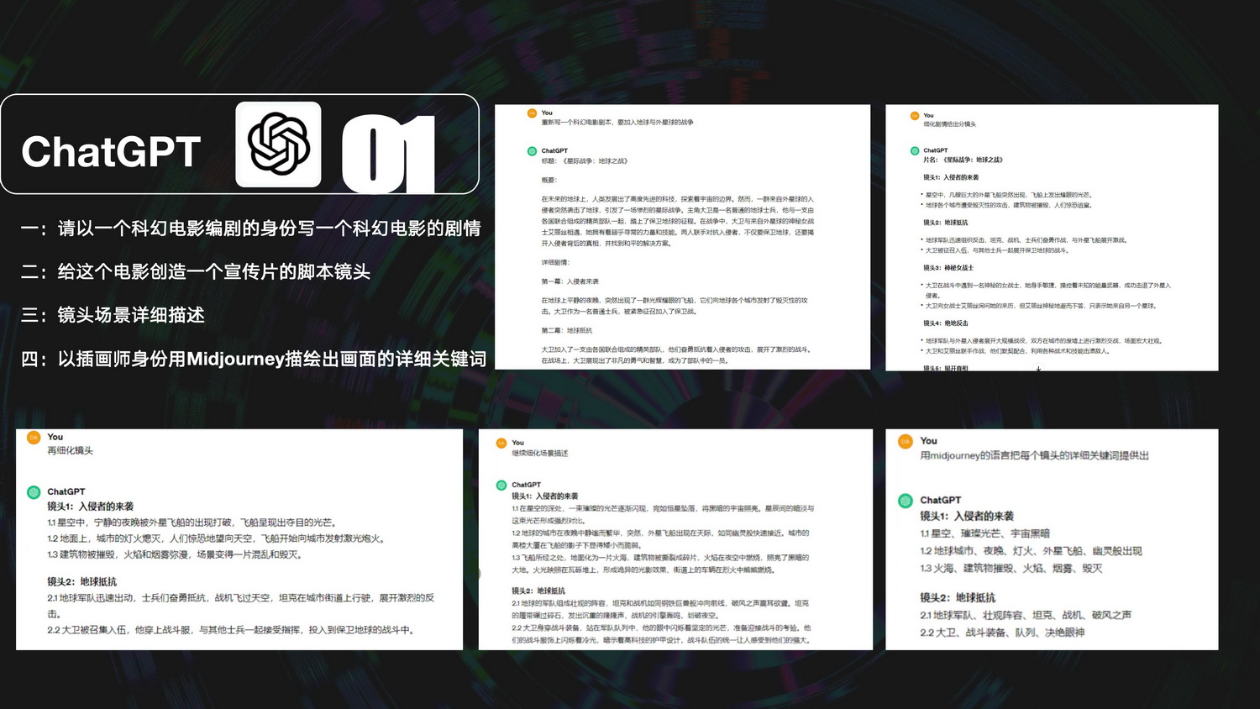Select step four line about Midjourney关键词
The image size is (1260, 709).
pos(254,359)
